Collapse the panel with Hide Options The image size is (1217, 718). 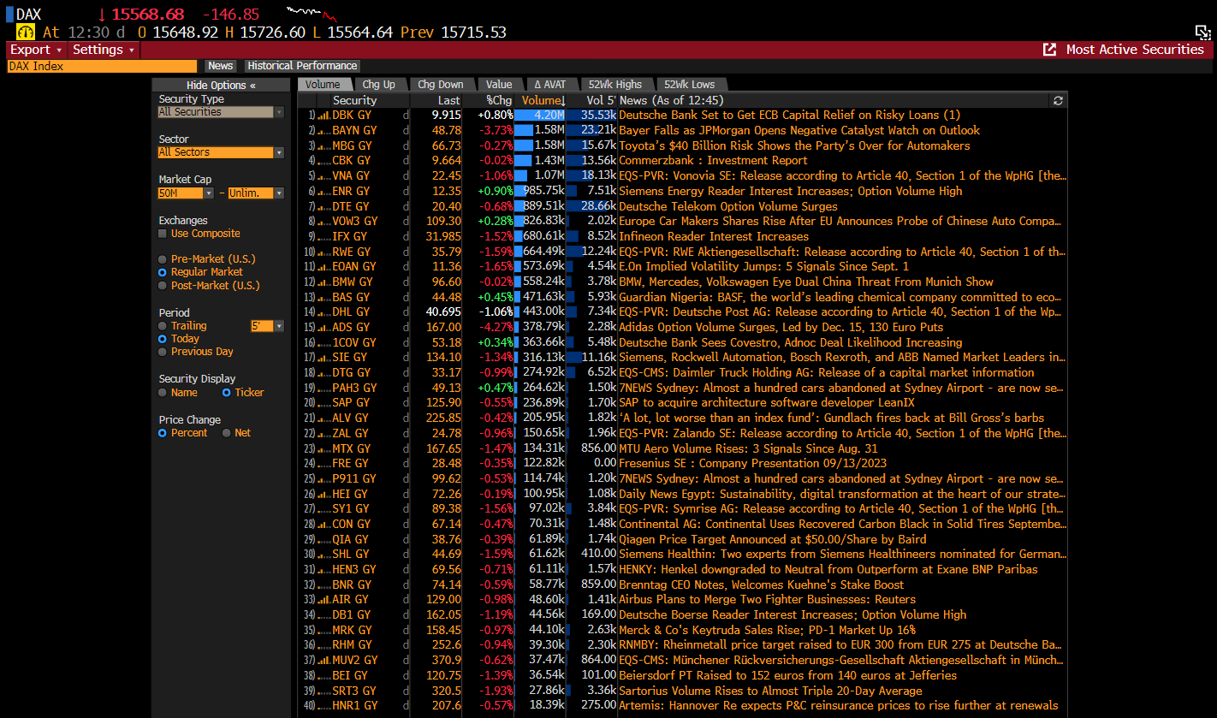(221, 86)
